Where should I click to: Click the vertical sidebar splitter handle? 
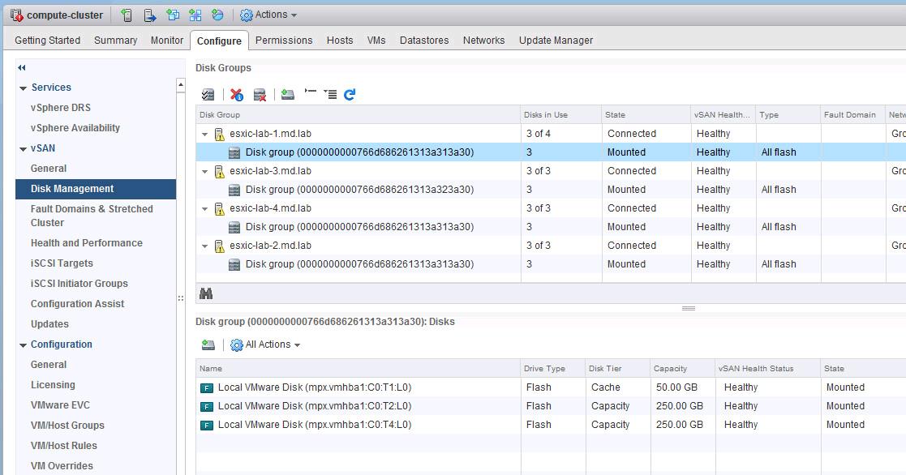click(181, 299)
